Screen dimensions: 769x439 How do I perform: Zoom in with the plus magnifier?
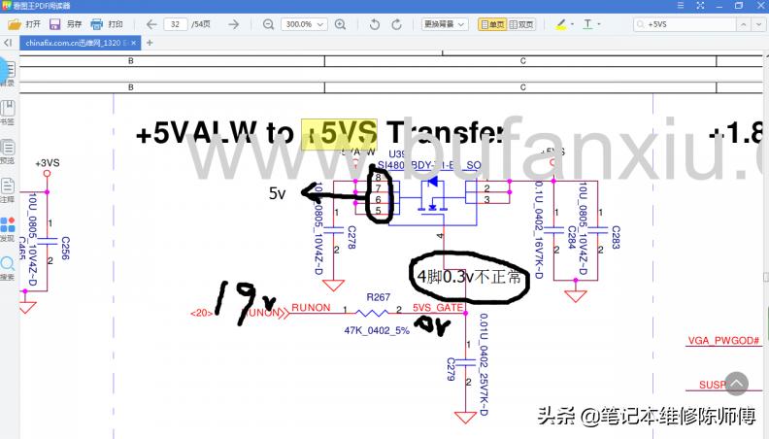pos(340,24)
